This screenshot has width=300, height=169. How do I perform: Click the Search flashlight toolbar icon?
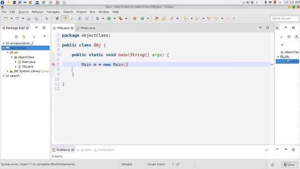coord(172,18)
